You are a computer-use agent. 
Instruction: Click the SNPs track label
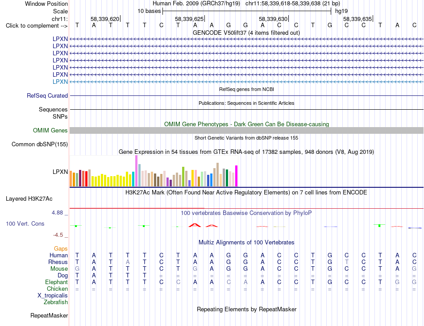(60, 116)
